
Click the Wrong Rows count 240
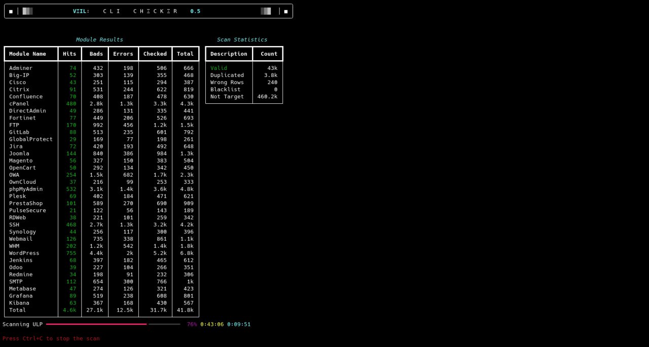point(272,82)
